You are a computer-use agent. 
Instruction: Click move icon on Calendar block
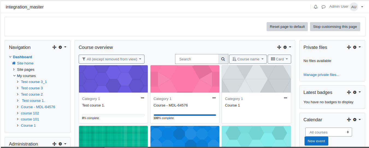(349, 120)
